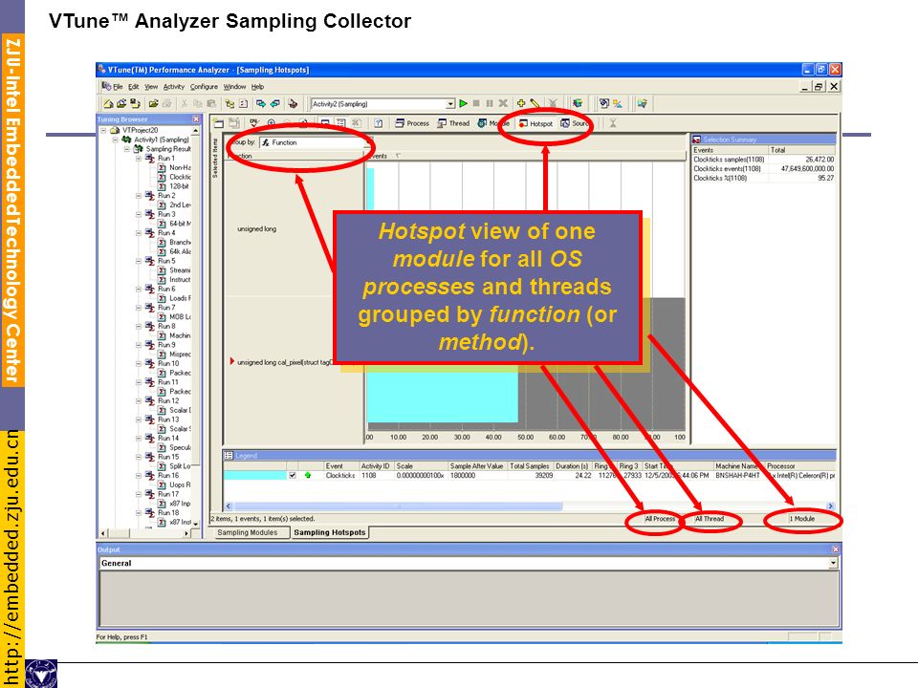Select the Run 3 tree item
918x688 pixels.
click(166, 214)
